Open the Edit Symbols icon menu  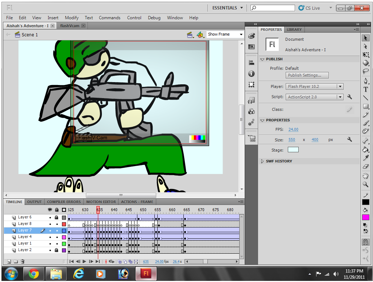click(x=200, y=35)
